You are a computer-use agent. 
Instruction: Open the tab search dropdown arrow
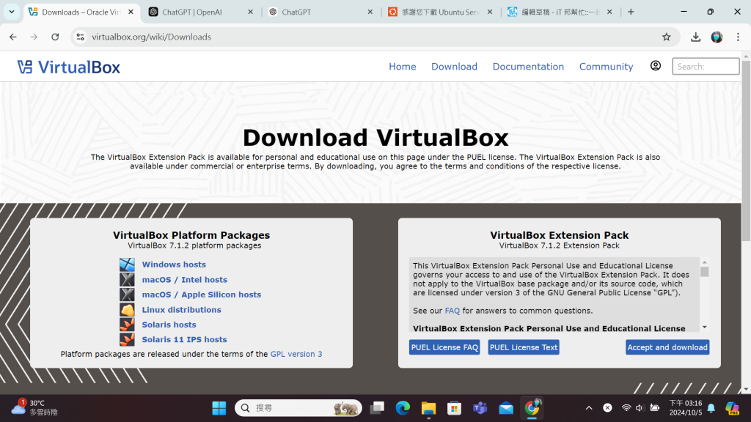point(12,12)
